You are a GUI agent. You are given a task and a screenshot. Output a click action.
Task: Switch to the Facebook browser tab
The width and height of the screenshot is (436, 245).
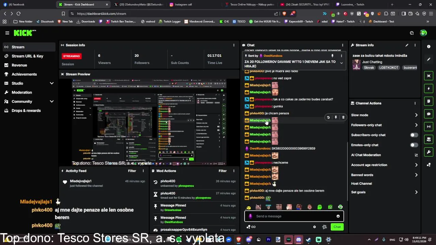[x=27, y=4]
